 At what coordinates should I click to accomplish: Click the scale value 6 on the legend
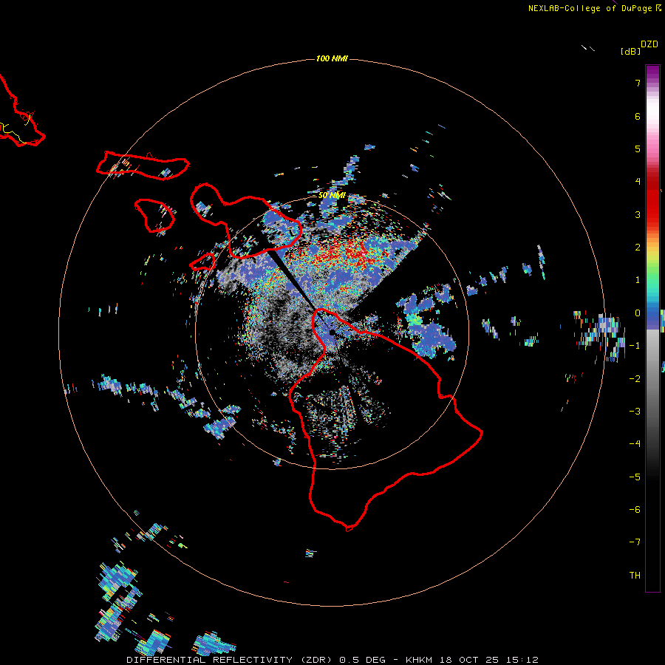click(x=638, y=116)
